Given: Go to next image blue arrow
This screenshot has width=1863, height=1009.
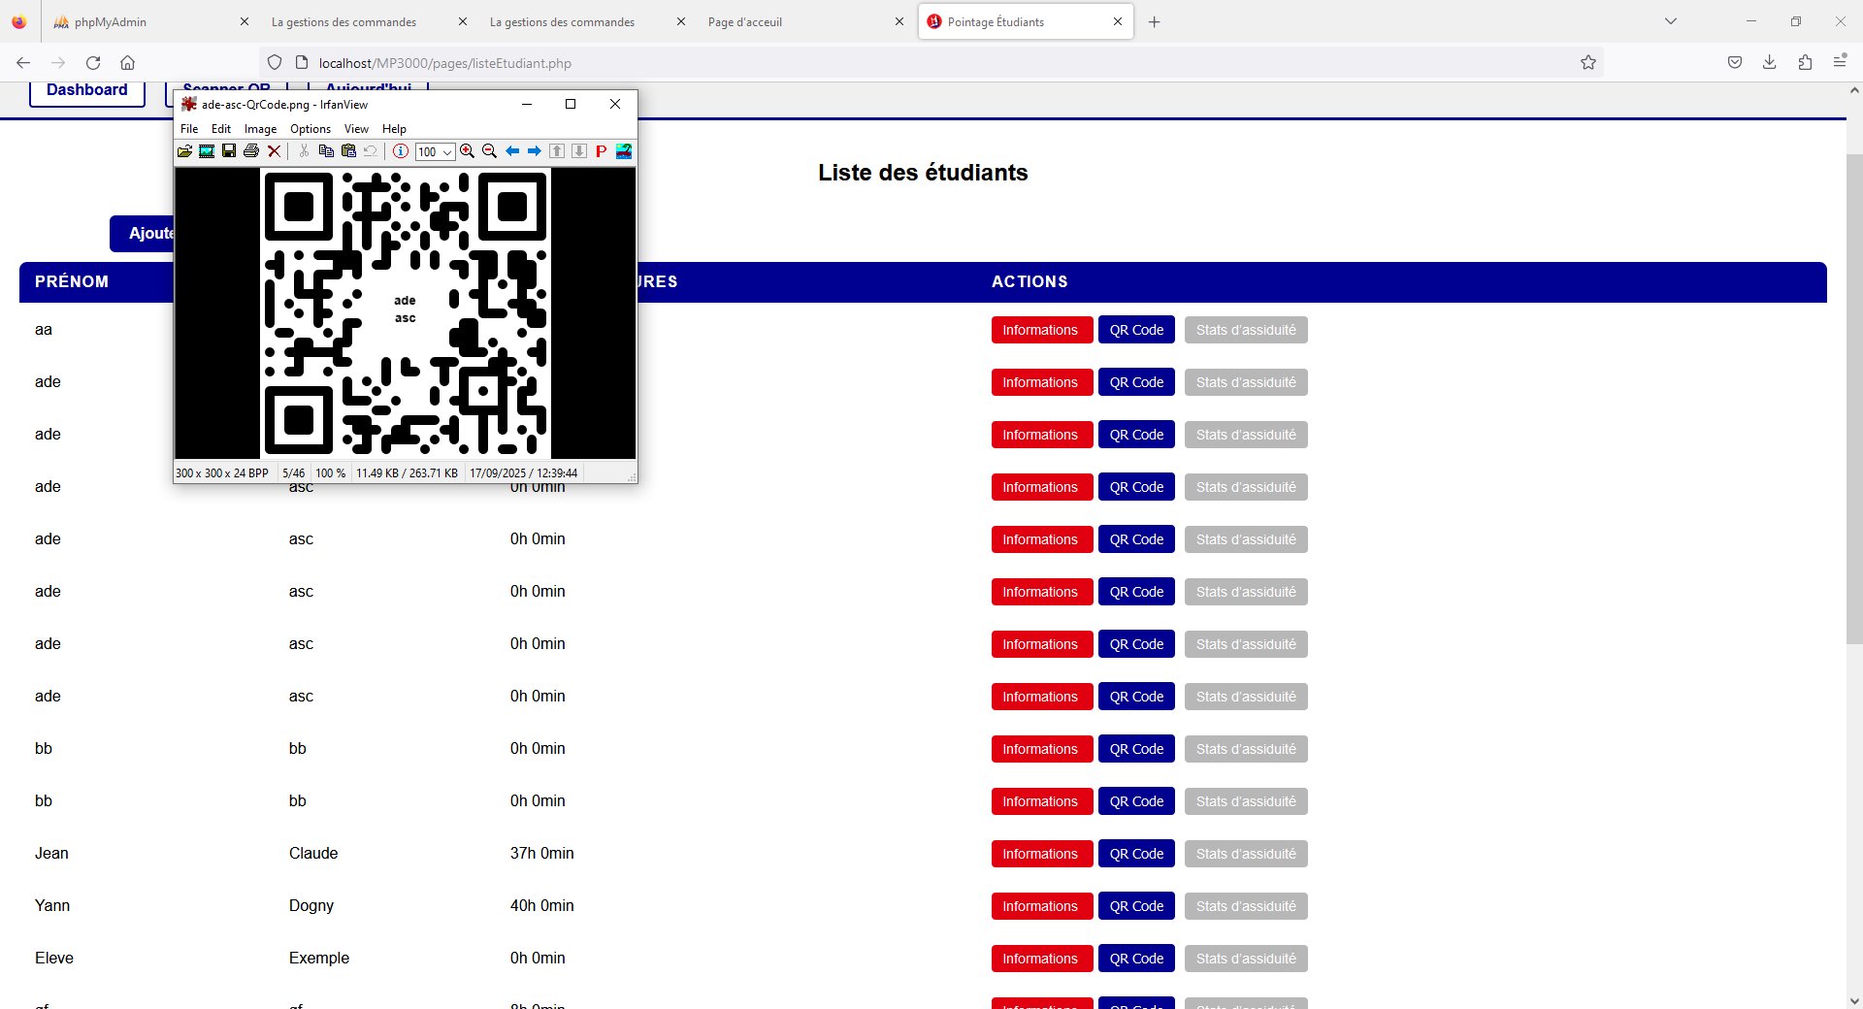Looking at the screenshot, I should (x=535, y=151).
